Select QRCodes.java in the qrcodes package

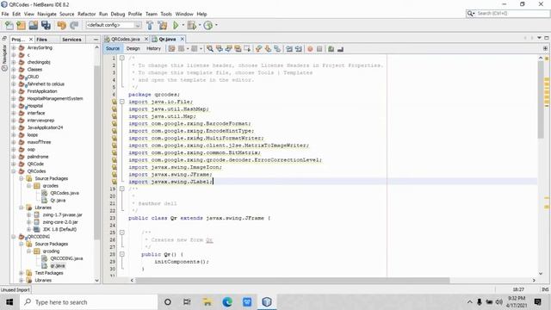pyautogui.click(x=65, y=193)
